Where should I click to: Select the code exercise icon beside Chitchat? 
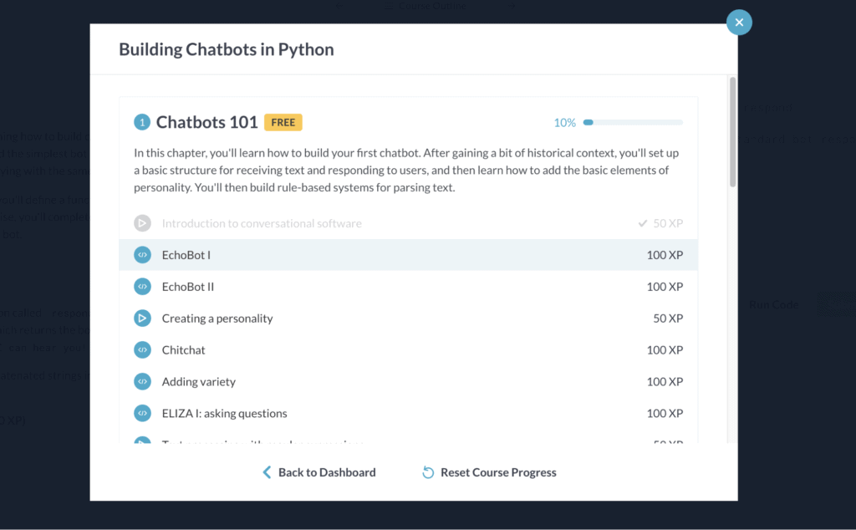pos(142,349)
